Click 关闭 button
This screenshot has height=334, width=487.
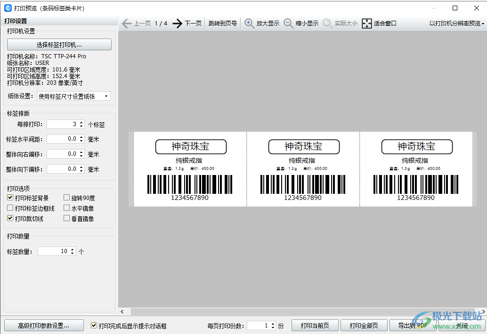pos(462,326)
